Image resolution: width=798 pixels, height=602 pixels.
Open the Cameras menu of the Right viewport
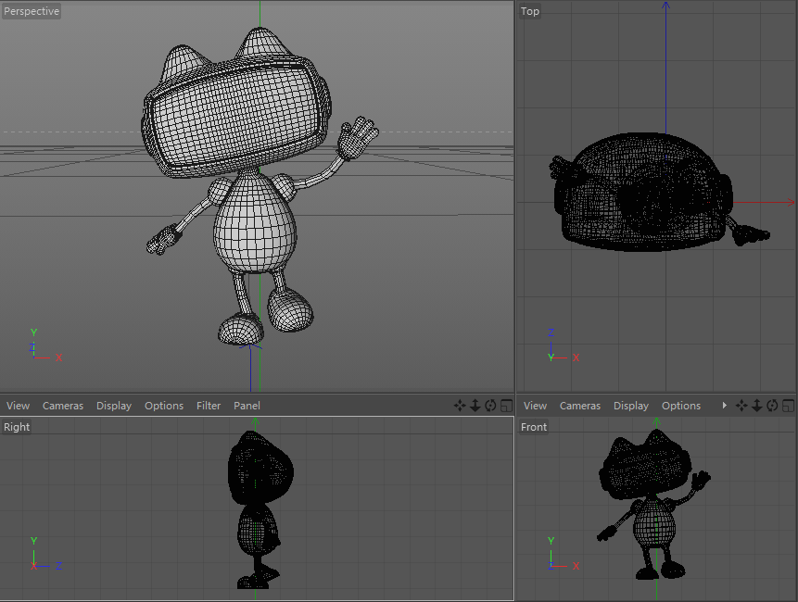pyautogui.click(x=63, y=406)
